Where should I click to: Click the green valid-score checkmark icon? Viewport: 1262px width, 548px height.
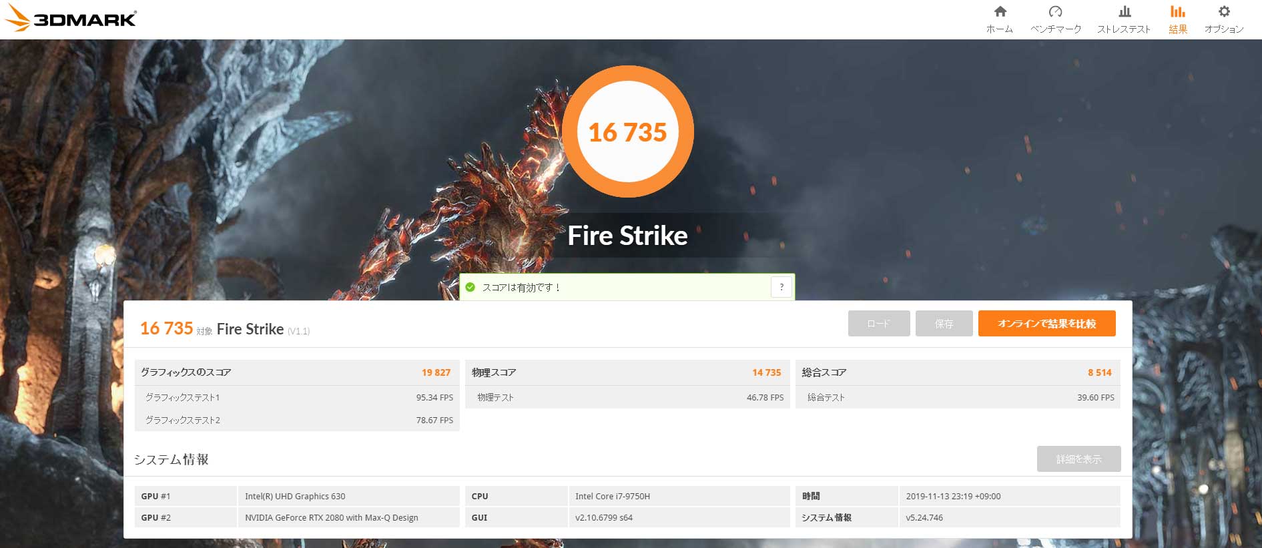pyautogui.click(x=470, y=287)
